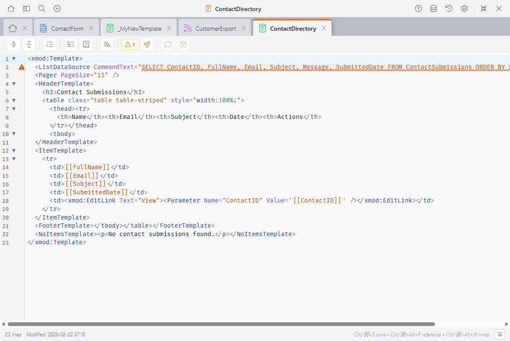The height and width of the screenshot is (341, 510).
Task: Open the settings gear icon
Action: (464, 9)
